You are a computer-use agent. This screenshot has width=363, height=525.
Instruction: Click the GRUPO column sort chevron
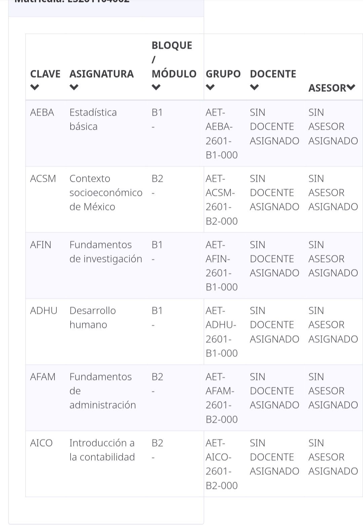coord(210,88)
